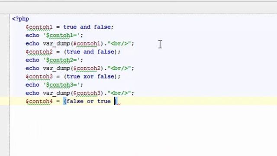The image size is (277, 156).
Task: Click the highlighted opening parenthesis before false
Action: [x=65, y=101]
